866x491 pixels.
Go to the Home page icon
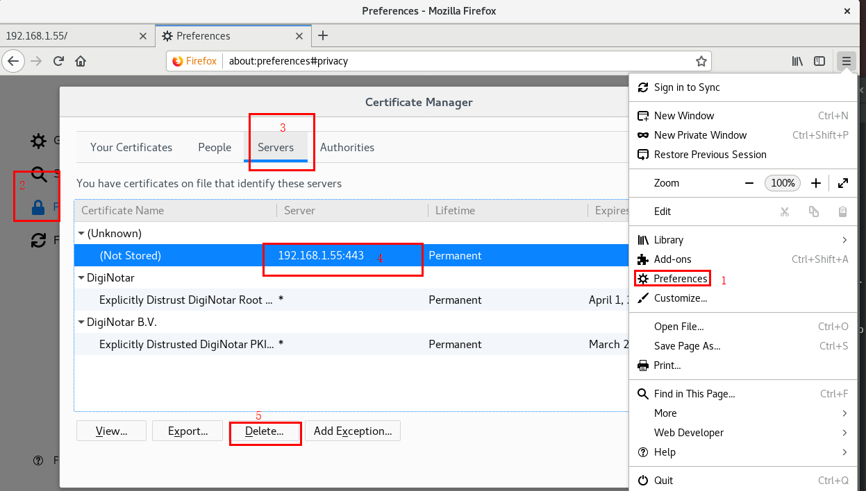pos(81,61)
